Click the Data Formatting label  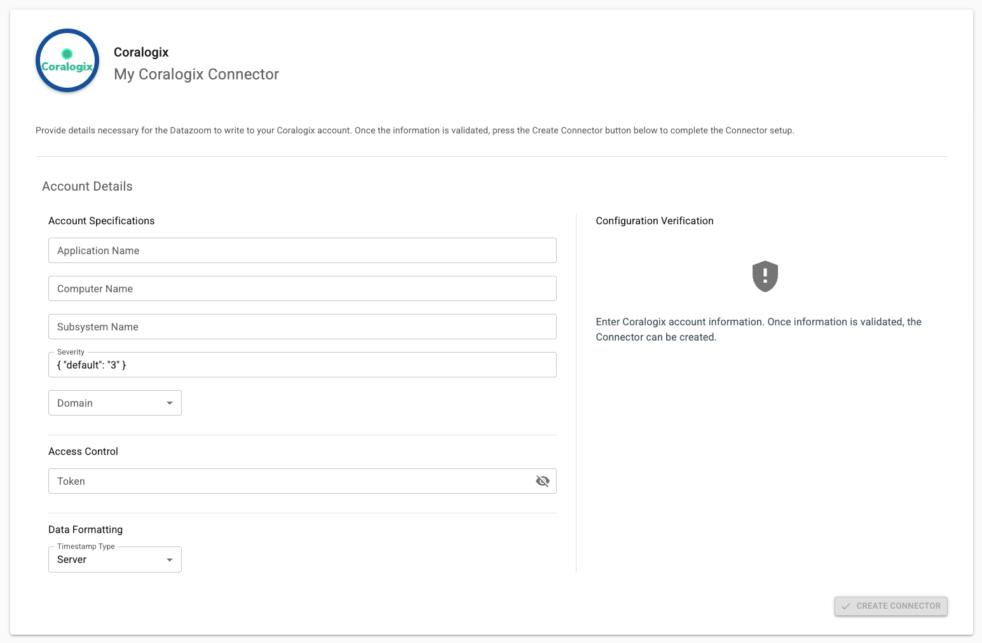pos(86,529)
